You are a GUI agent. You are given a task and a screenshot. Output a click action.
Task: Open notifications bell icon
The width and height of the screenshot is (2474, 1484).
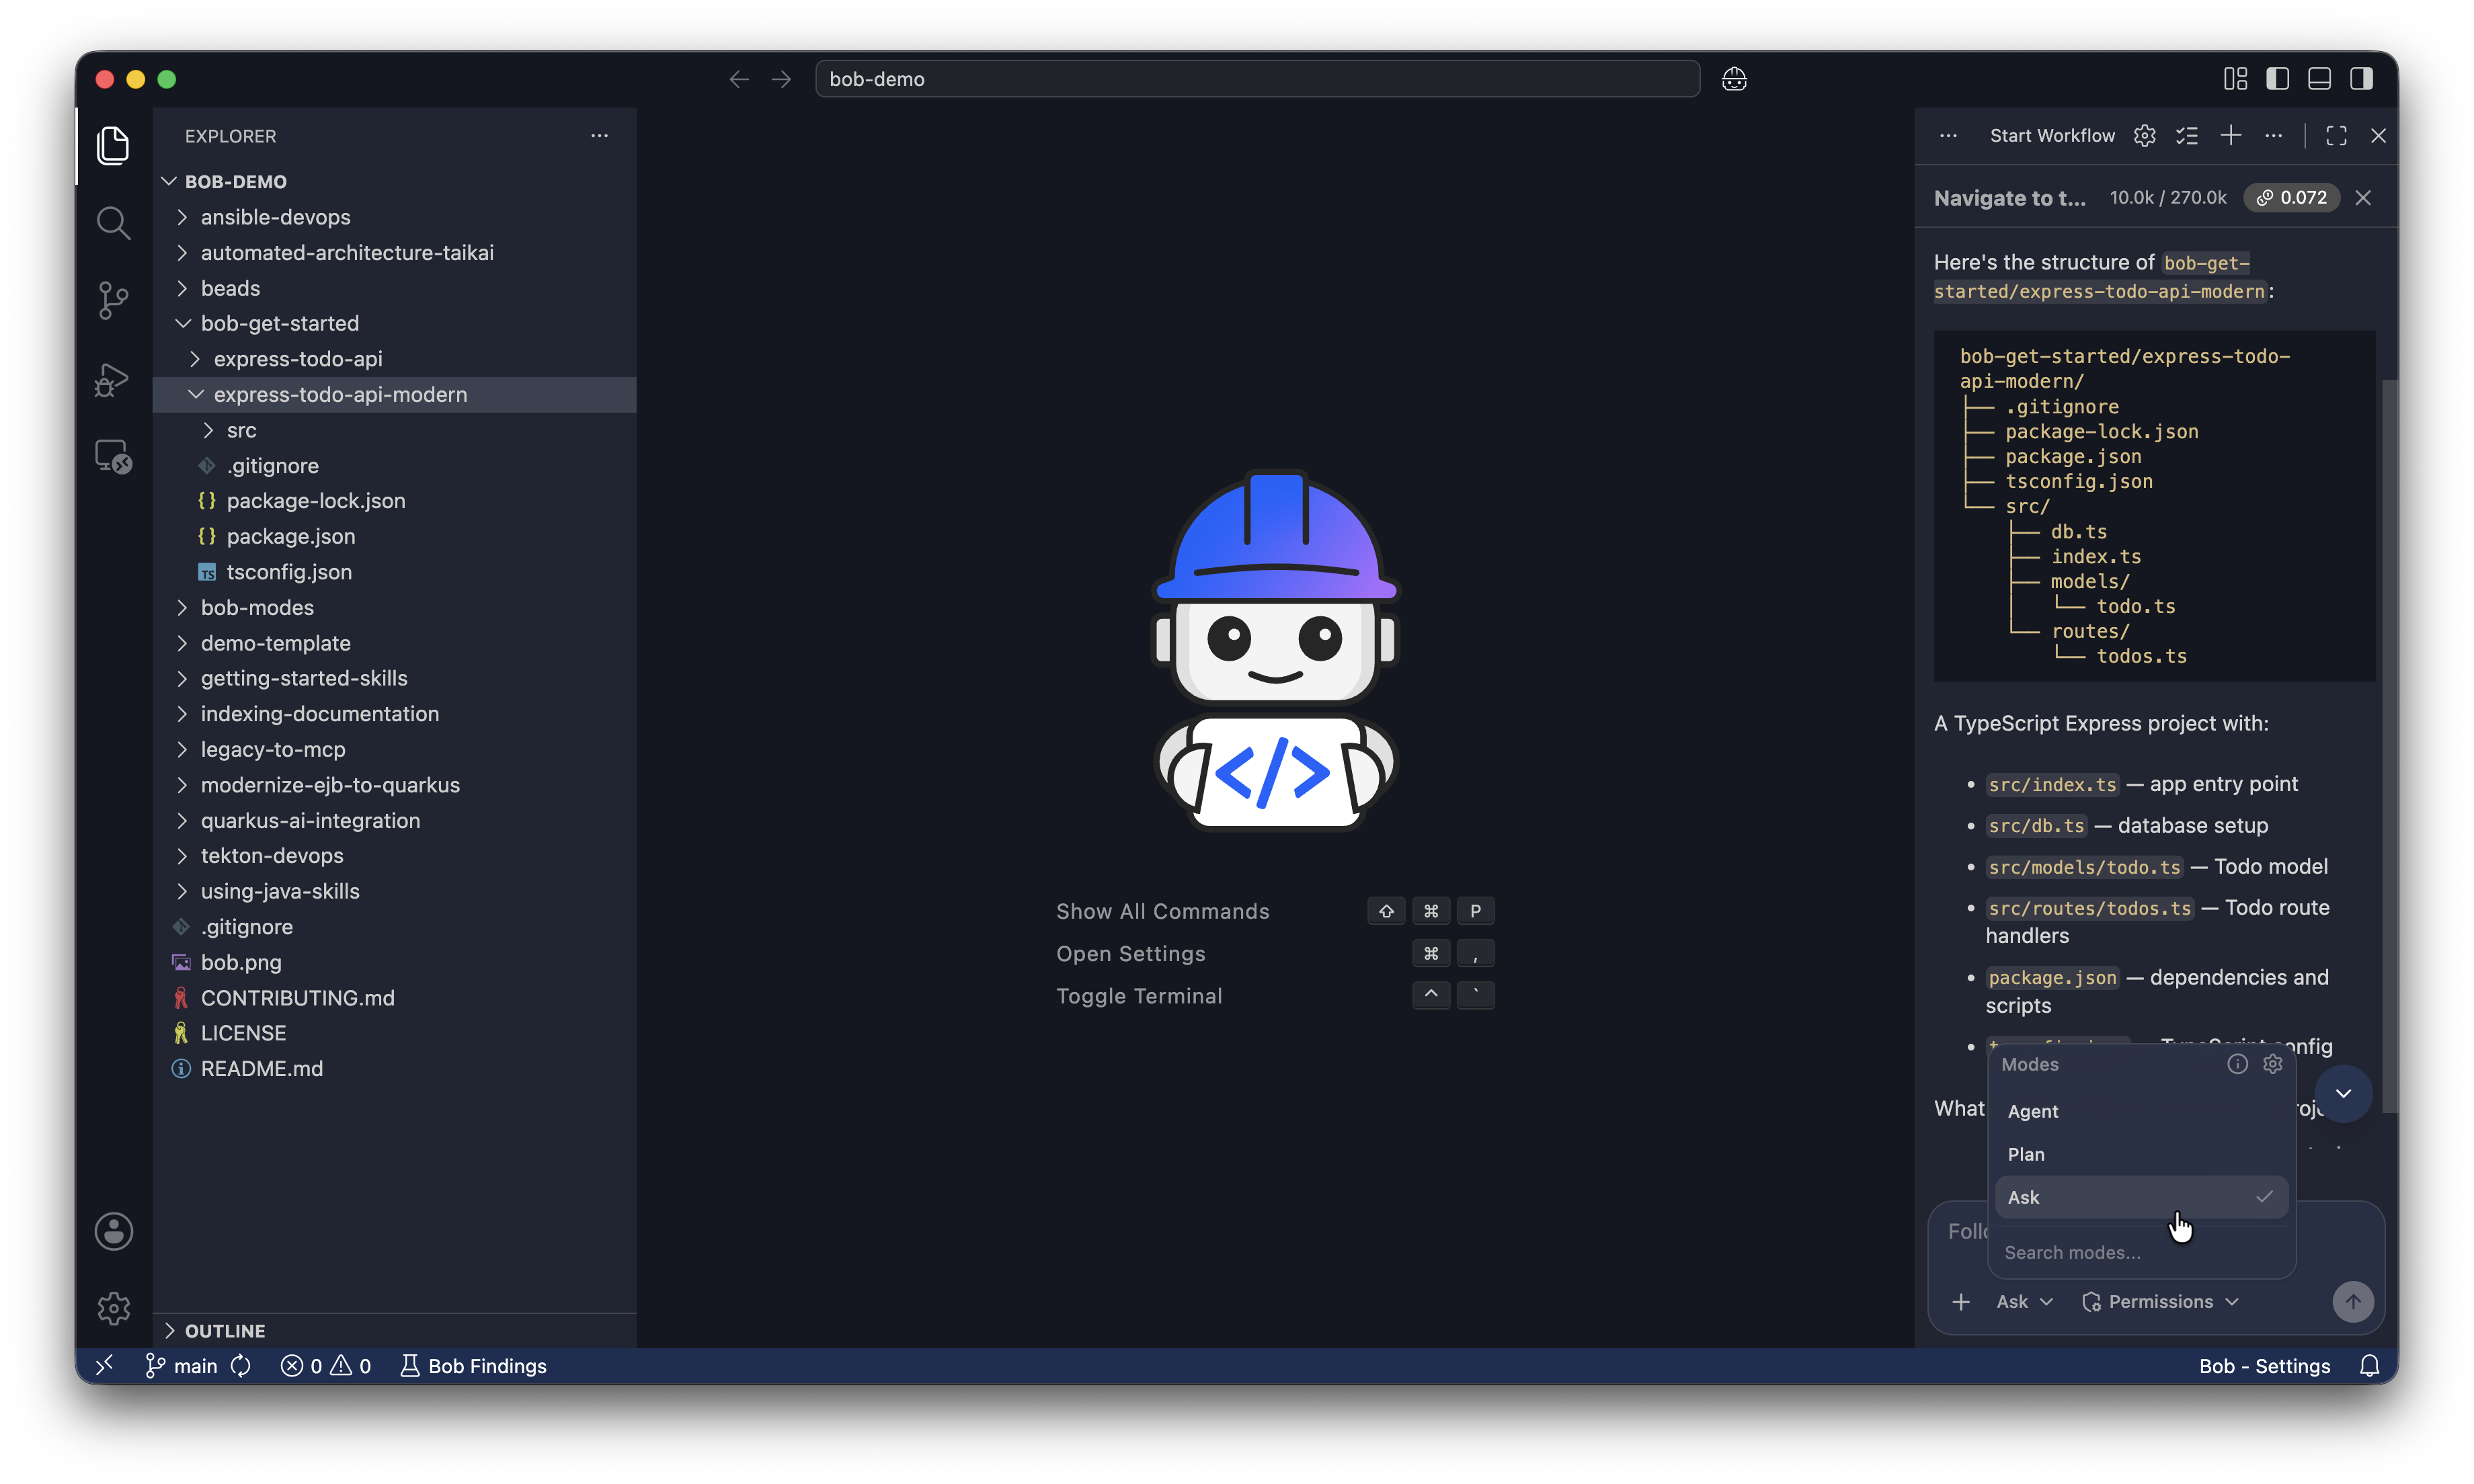point(2368,1366)
